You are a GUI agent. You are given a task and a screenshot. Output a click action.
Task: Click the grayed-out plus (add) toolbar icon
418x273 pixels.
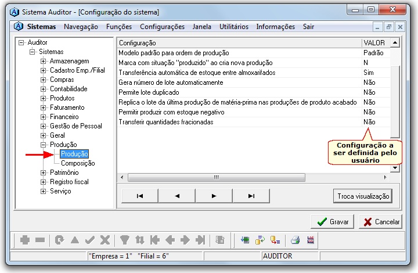(25, 240)
